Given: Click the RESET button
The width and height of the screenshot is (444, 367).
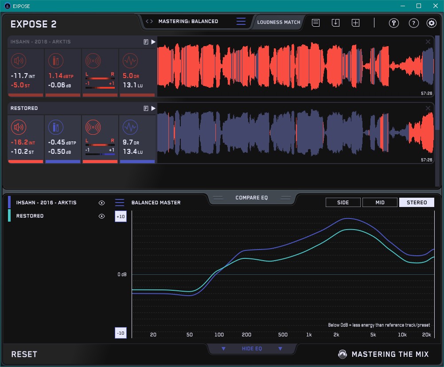Looking at the screenshot, I should [x=24, y=354].
